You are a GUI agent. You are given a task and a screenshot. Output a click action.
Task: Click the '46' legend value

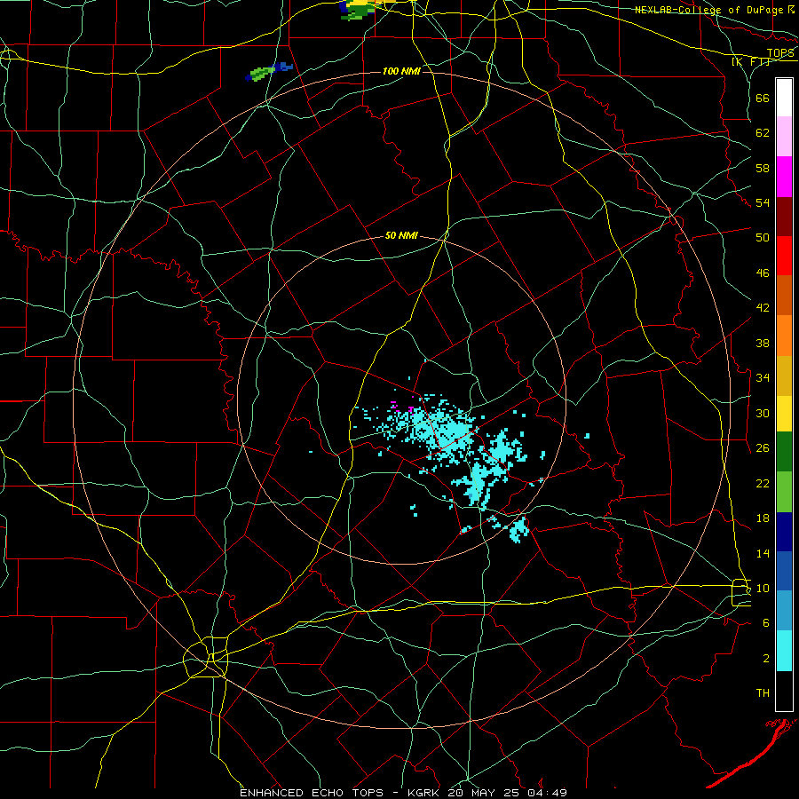pyautogui.click(x=763, y=273)
